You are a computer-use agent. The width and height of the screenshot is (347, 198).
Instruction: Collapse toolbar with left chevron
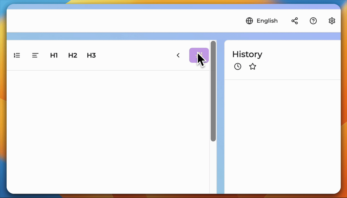point(178,55)
